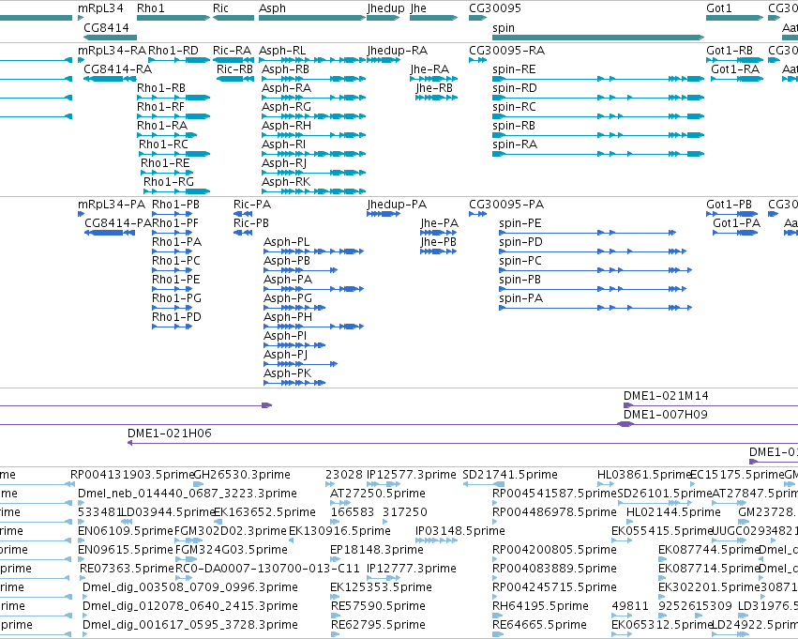Click EST Dmel_dig_001617_0595_3728.3prime
Viewport: 798px width, 639px height.
pyautogui.click(x=189, y=625)
